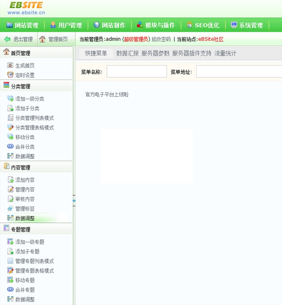The image size is (282, 305).
Task: Open the 合并专题 sidebar item
Action: 25,290
